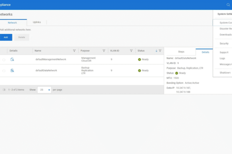Click the search magnifier icon in header
The height and width of the screenshot is (154, 232).
click(228, 5)
